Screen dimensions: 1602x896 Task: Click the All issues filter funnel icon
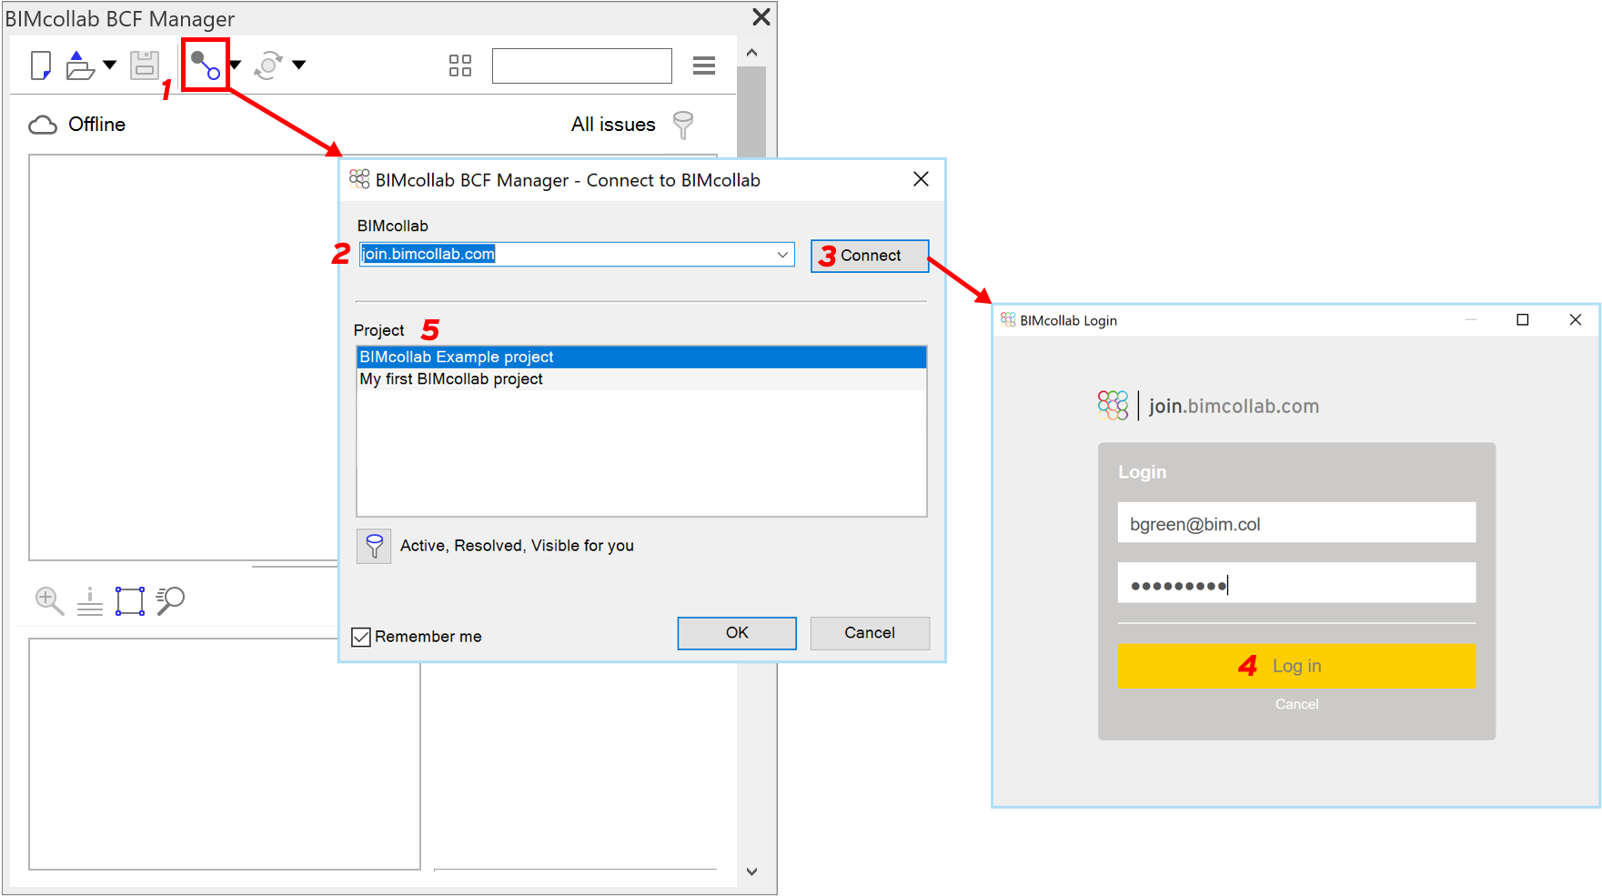[x=683, y=125]
